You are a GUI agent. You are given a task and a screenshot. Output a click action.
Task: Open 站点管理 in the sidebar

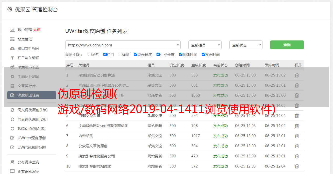pos(25,39)
